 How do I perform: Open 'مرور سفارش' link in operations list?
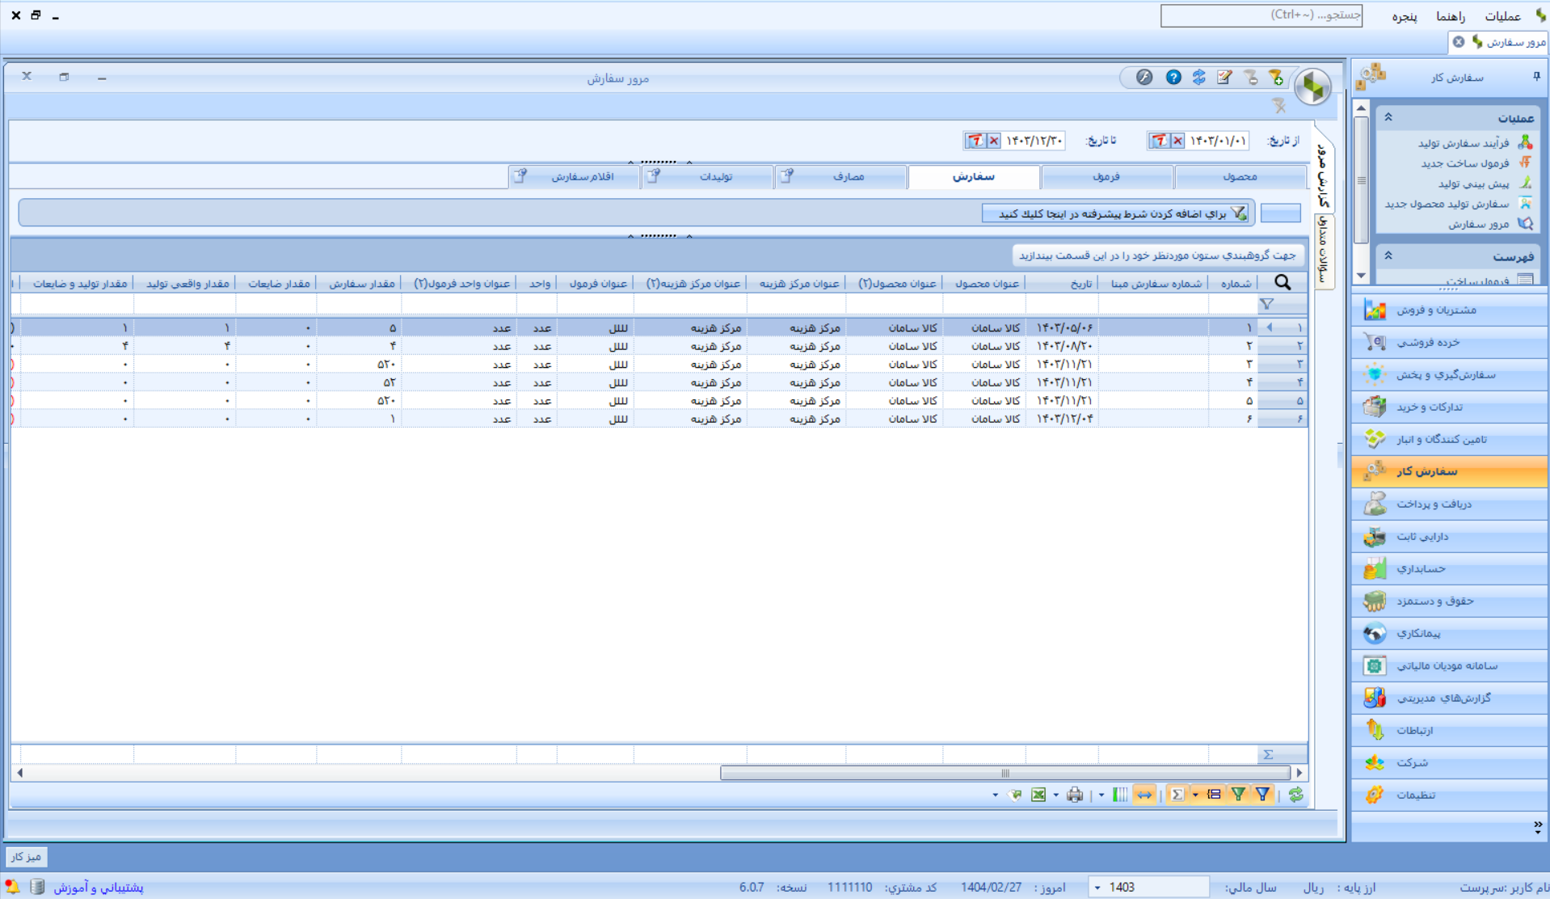pyautogui.click(x=1478, y=224)
